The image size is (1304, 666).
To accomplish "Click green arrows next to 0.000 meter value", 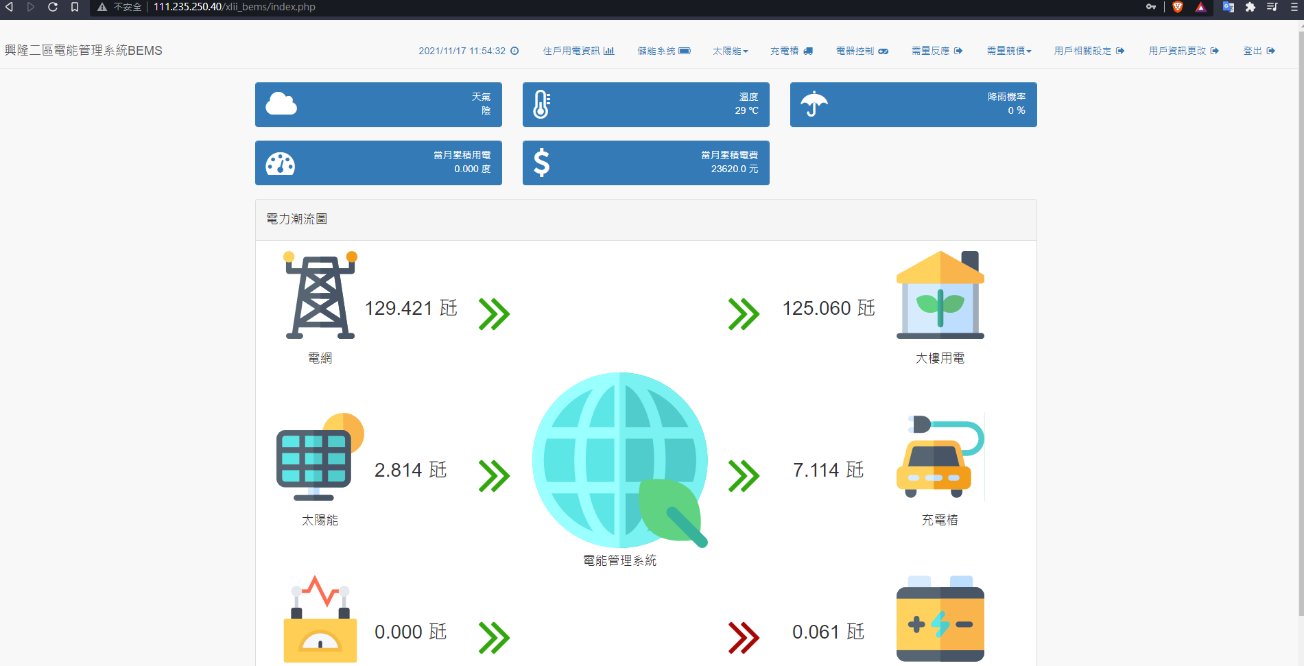I will (494, 638).
